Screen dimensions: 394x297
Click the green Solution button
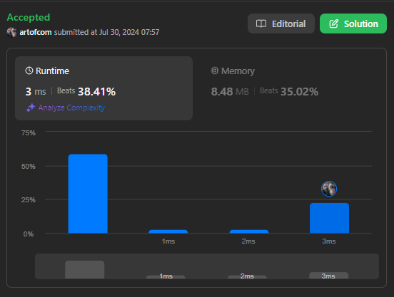[353, 24]
